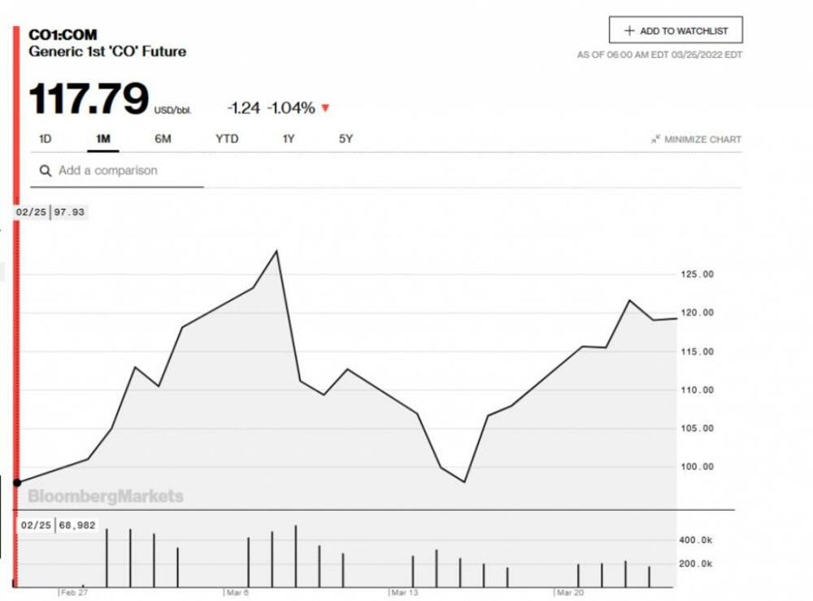Open the 5Y price history
The height and width of the screenshot is (601, 813).
click(x=346, y=139)
